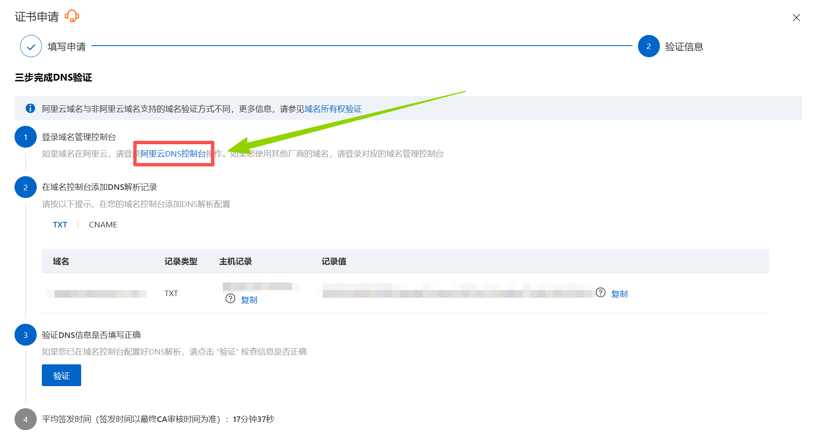This screenshot has height=442, width=814.
Task: Switch to the CNAME record tab
Action: click(x=103, y=225)
